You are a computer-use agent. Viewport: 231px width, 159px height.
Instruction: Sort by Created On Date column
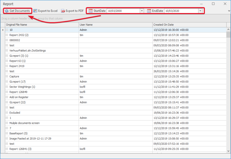pos(189,25)
